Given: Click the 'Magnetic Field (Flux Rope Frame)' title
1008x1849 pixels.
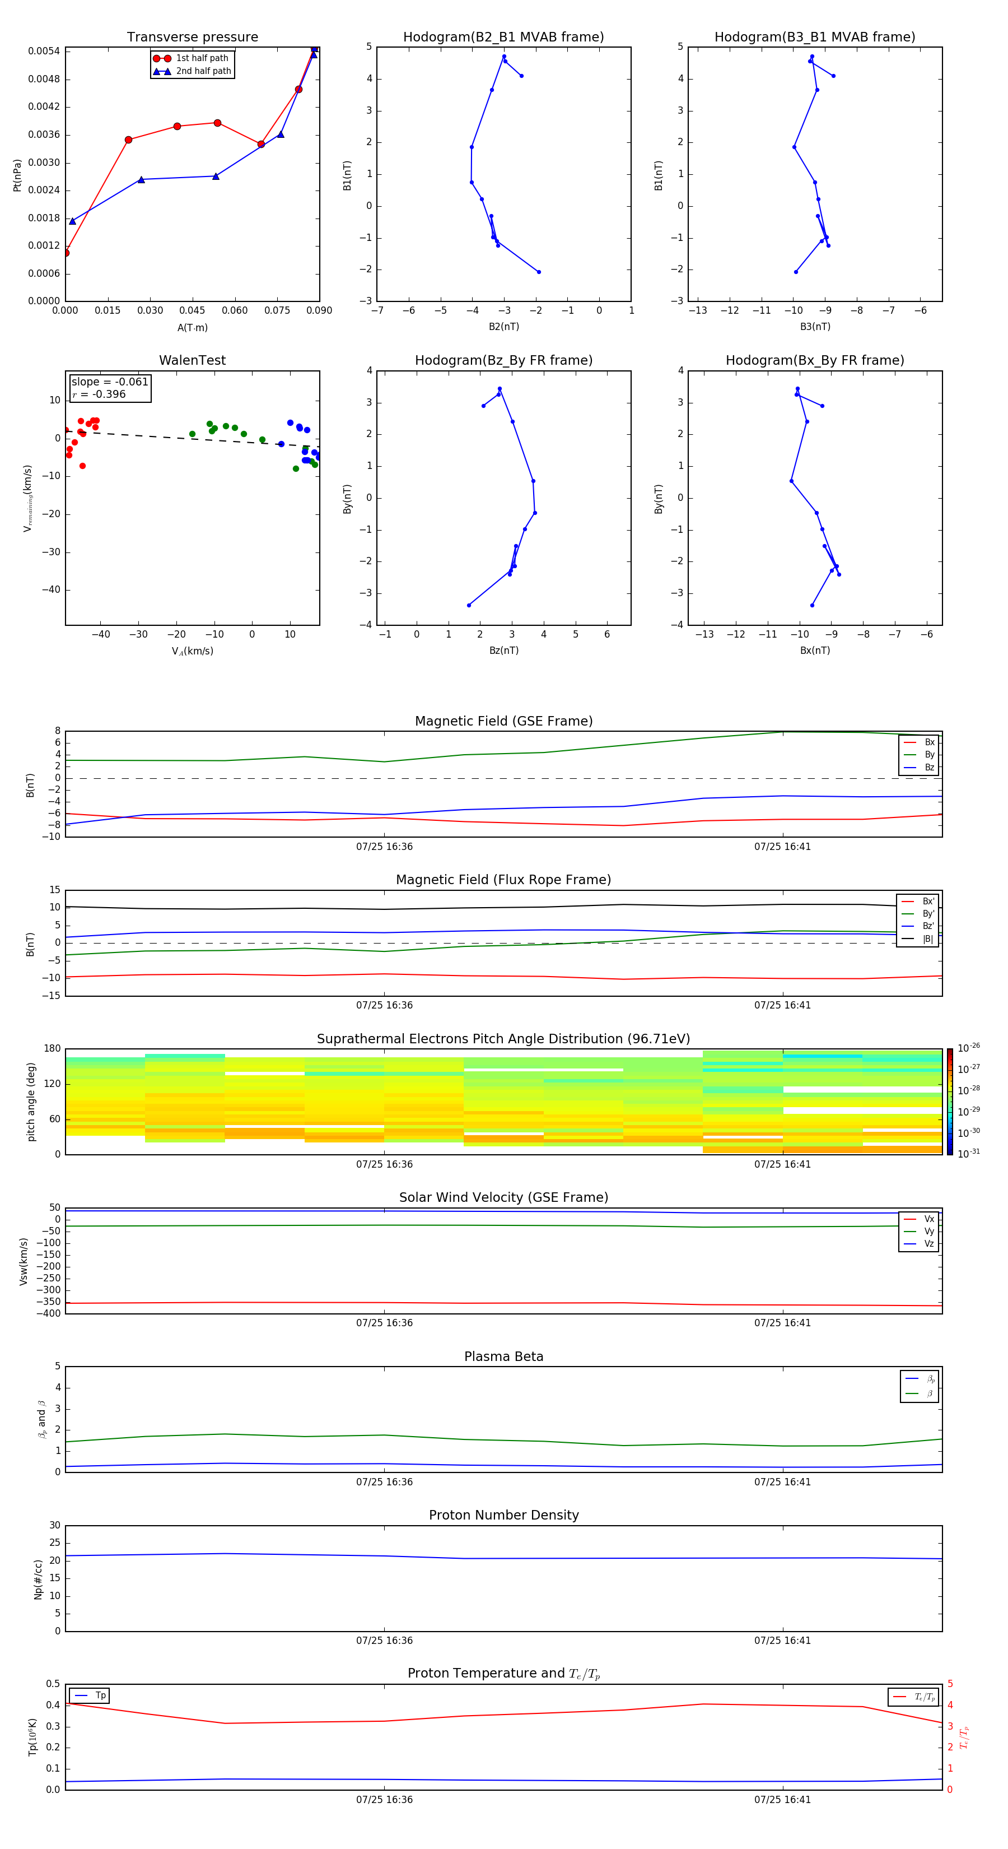Looking at the screenshot, I should [x=503, y=880].
